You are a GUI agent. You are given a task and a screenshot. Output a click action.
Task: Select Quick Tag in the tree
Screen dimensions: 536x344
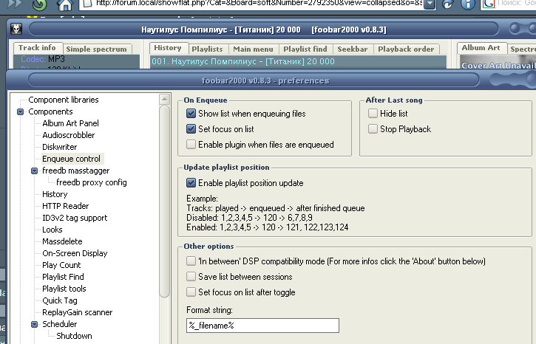pos(59,300)
